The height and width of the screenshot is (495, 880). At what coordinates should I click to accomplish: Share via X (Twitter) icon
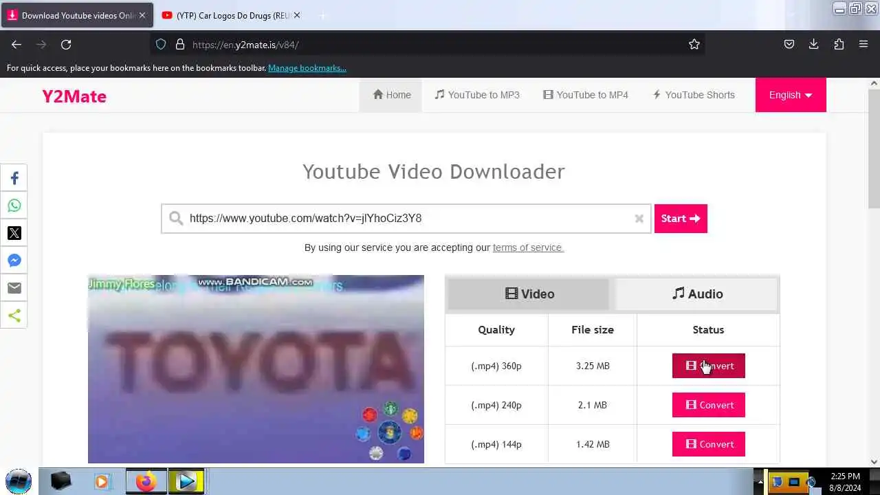coord(14,233)
